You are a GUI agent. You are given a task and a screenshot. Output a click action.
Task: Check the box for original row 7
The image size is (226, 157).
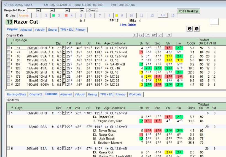[9, 72]
